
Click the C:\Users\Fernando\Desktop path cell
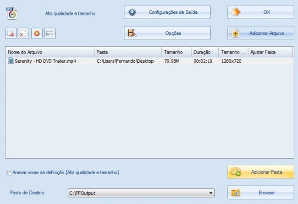[125, 61]
